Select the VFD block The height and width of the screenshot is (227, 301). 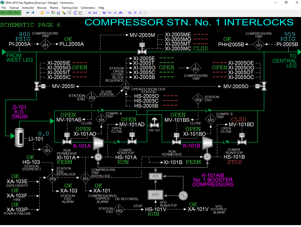pyautogui.click(x=156, y=195)
